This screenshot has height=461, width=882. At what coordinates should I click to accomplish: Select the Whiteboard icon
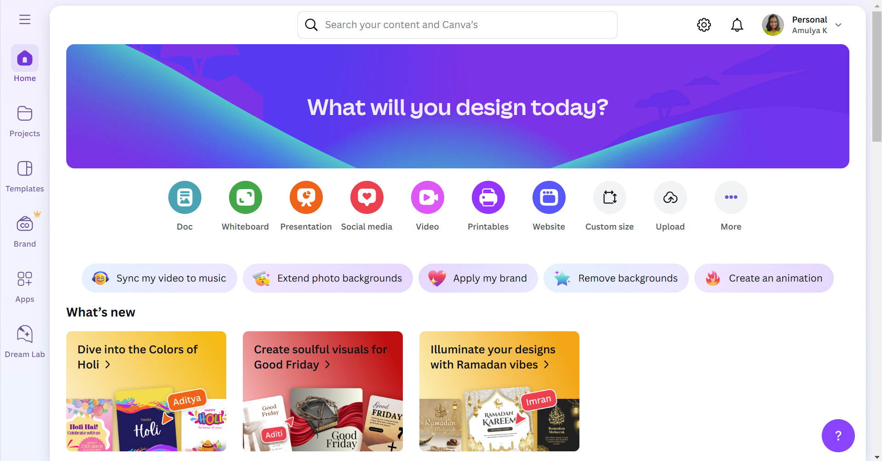246,197
